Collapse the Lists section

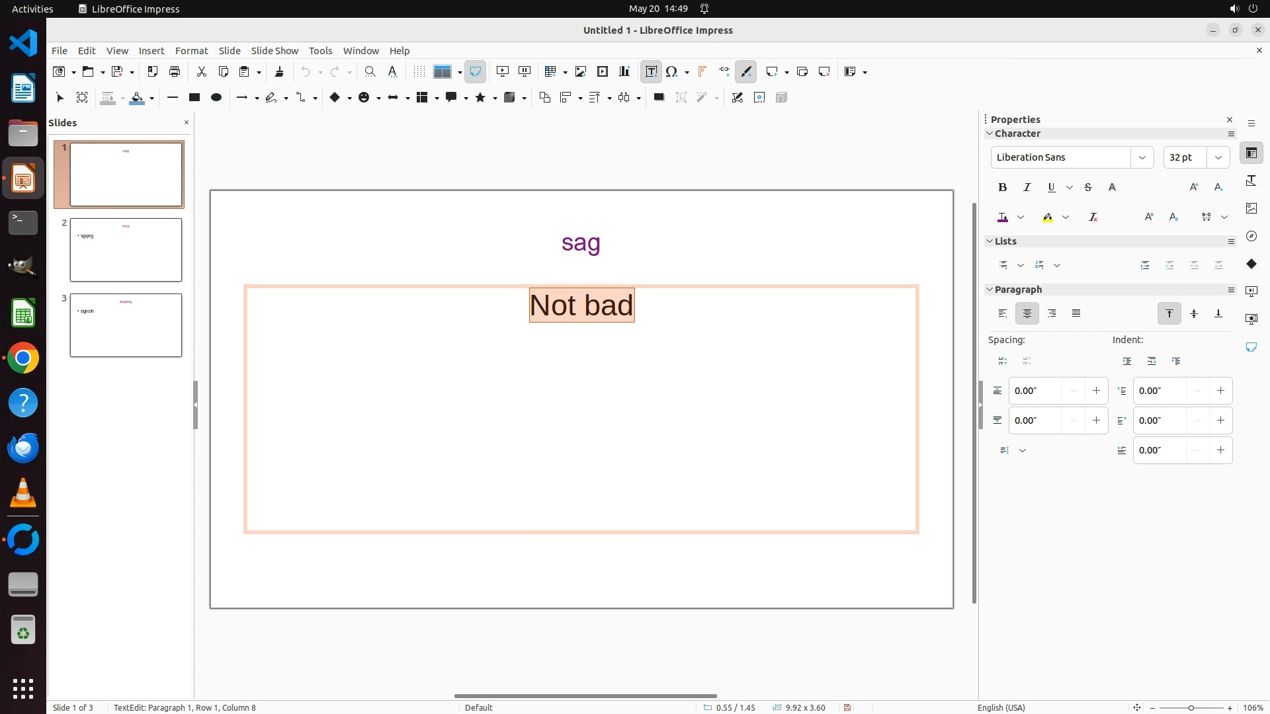click(990, 241)
